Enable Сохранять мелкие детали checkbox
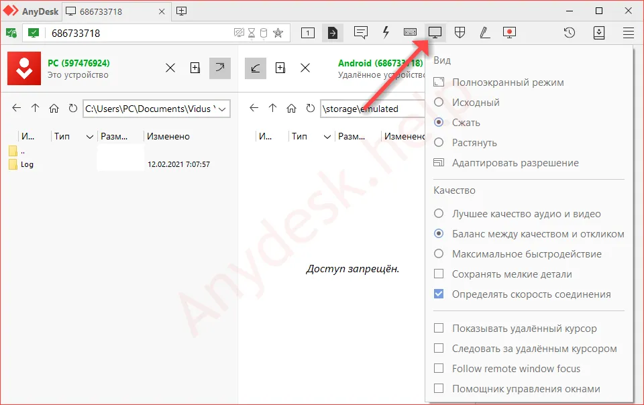This screenshot has width=644, height=405. coord(439,274)
